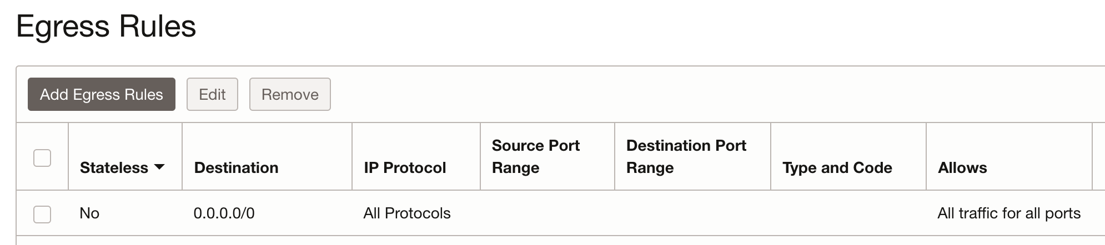Click the IP Protocol column header
The height and width of the screenshot is (245, 1105).
(405, 167)
